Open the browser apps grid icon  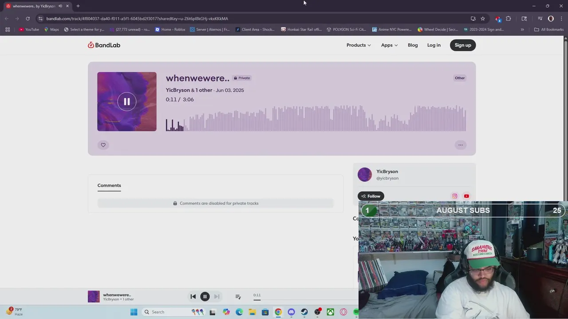point(8,30)
